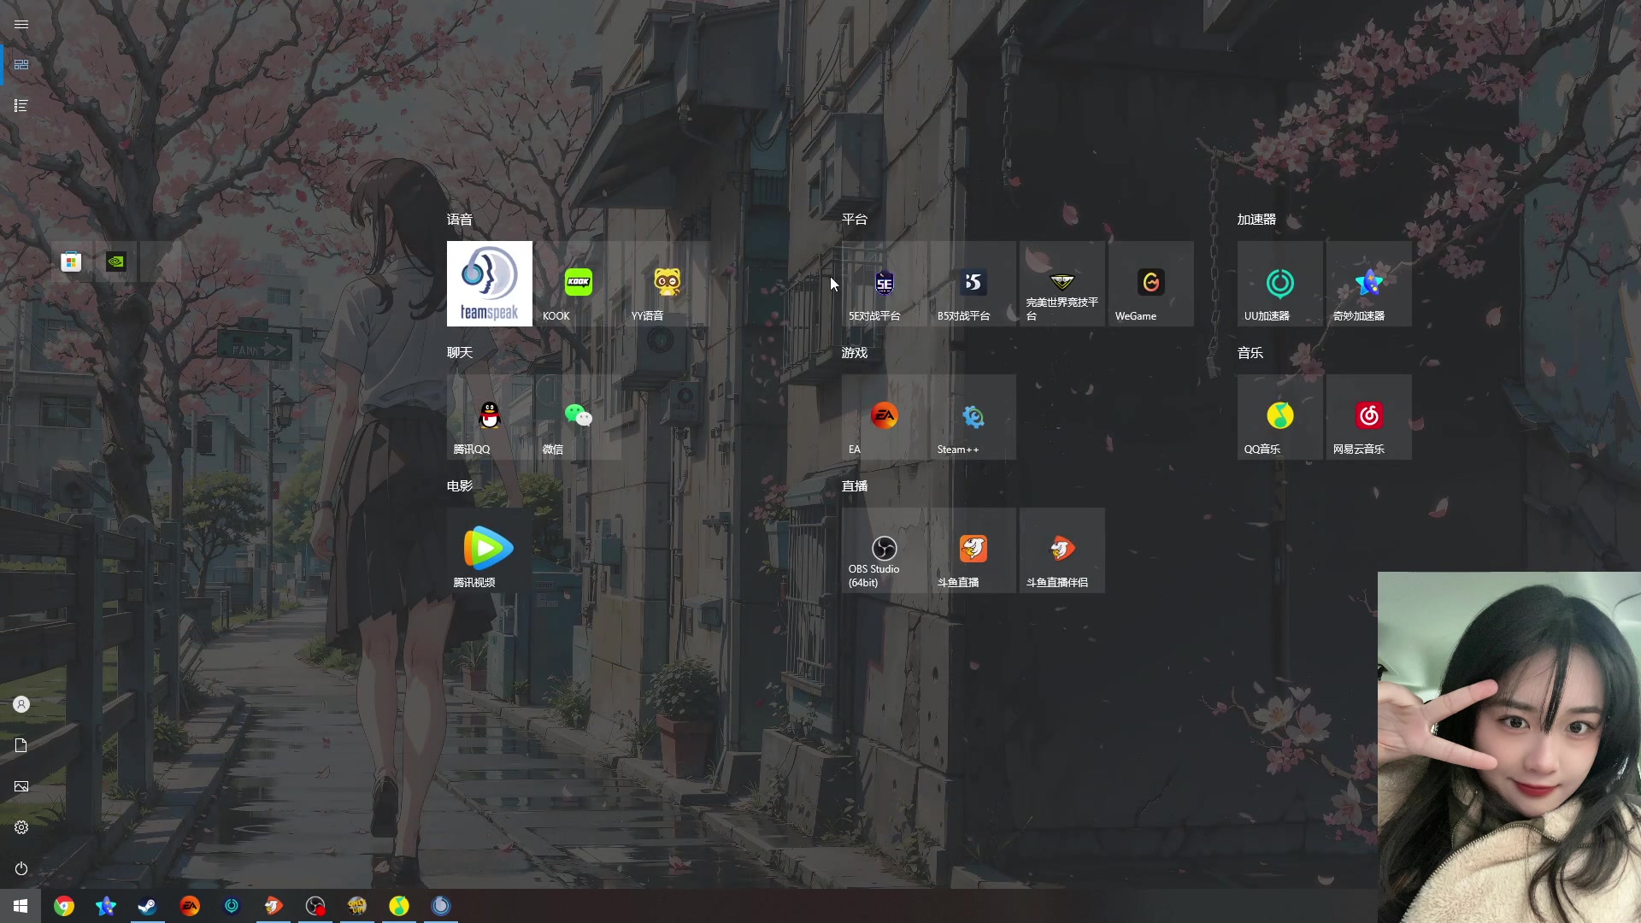
Task: Select the 音乐 group header
Action: tap(1250, 353)
